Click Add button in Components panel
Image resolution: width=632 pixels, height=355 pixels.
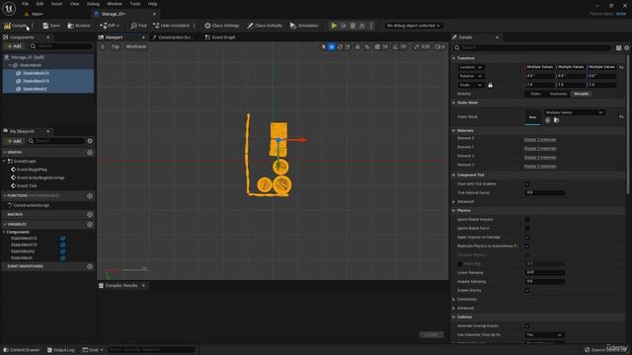coord(14,46)
